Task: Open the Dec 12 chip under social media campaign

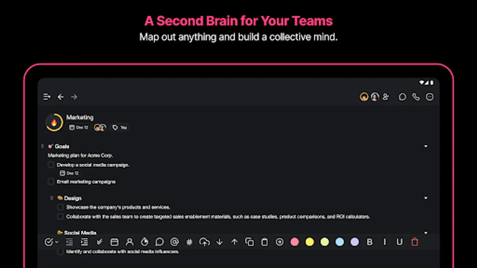Action: (69, 173)
